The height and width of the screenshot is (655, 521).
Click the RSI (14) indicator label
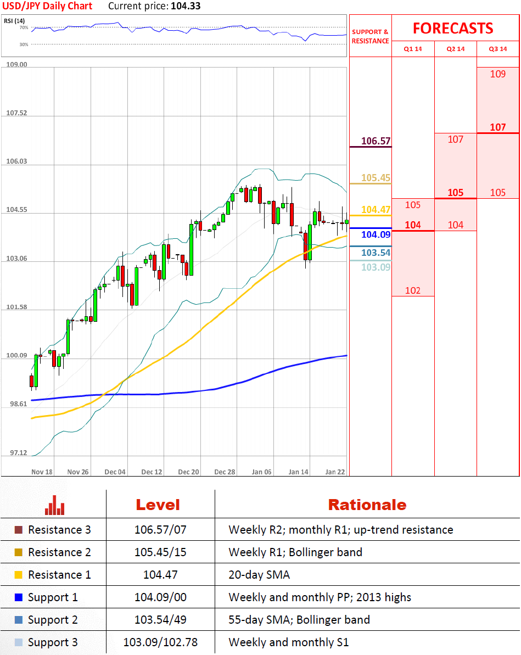pyautogui.click(x=13, y=21)
